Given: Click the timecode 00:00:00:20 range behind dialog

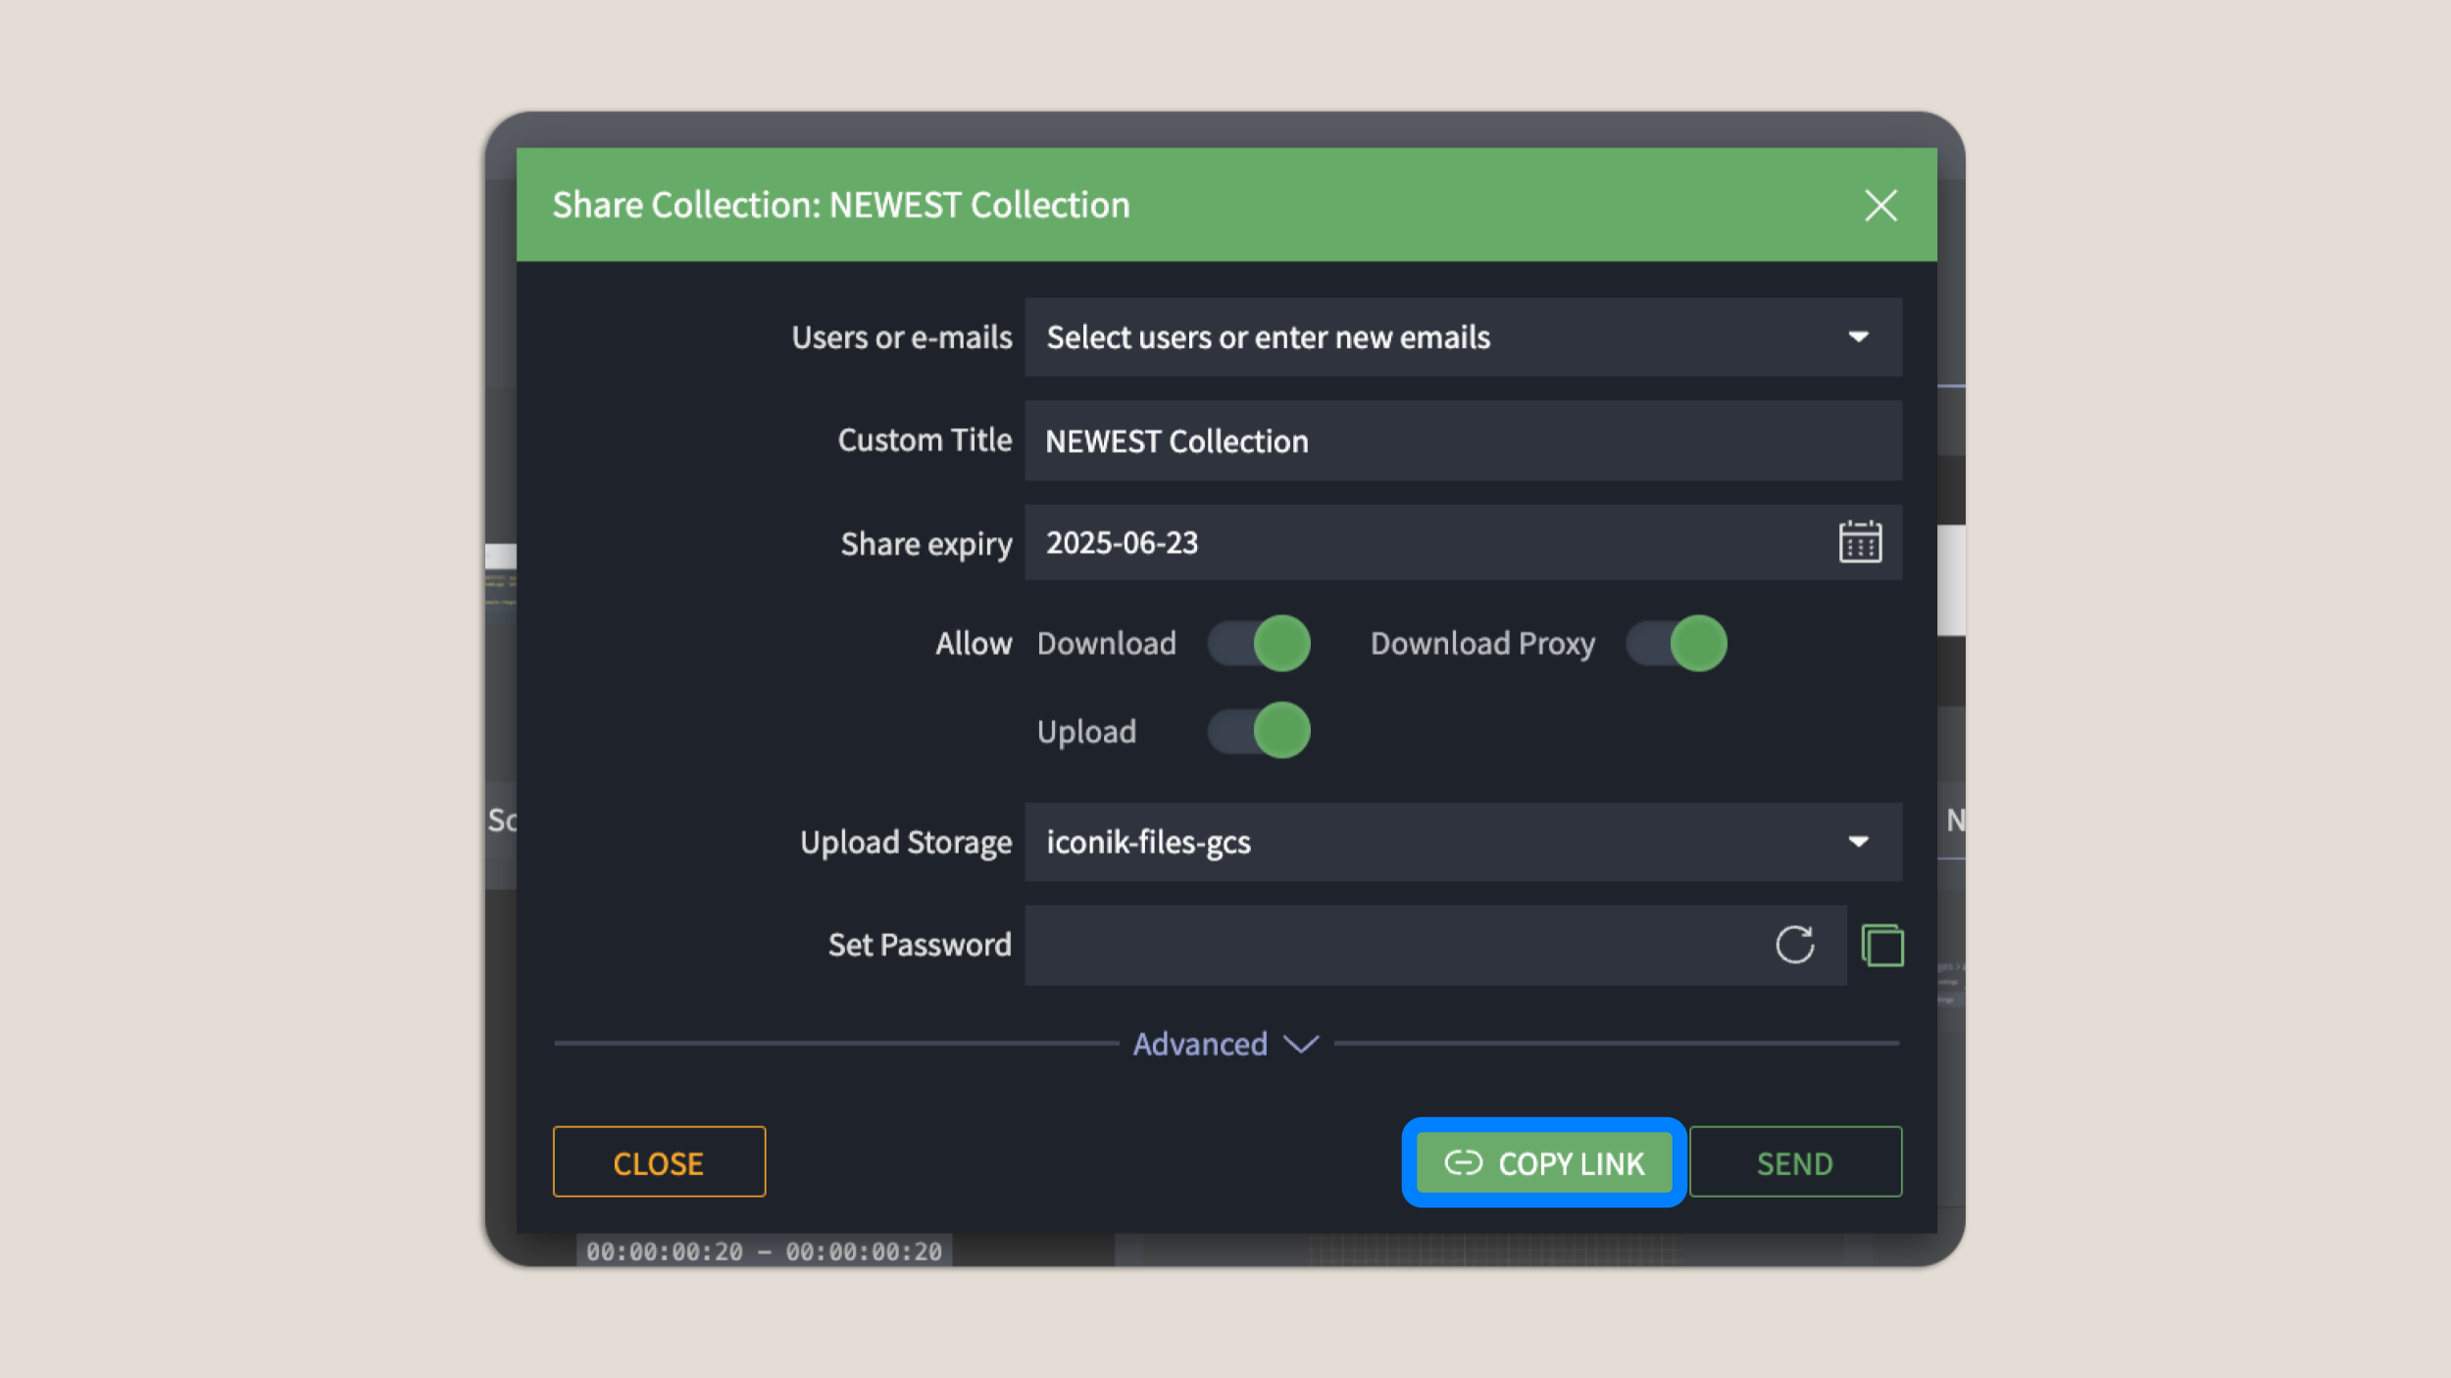Looking at the screenshot, I should click(x=764, y=1252).
